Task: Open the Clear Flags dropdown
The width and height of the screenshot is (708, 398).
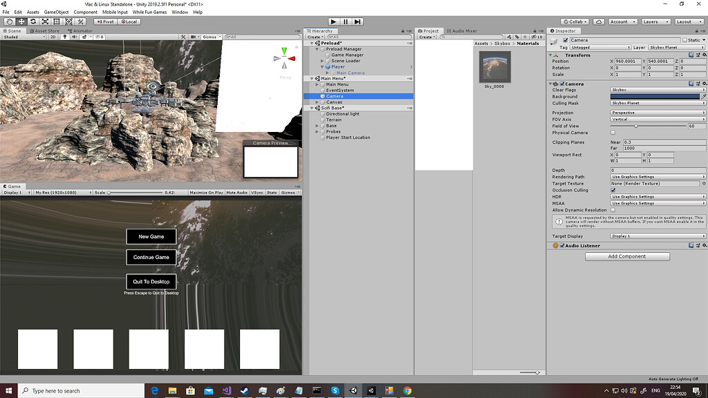Action: pos(658,90)
